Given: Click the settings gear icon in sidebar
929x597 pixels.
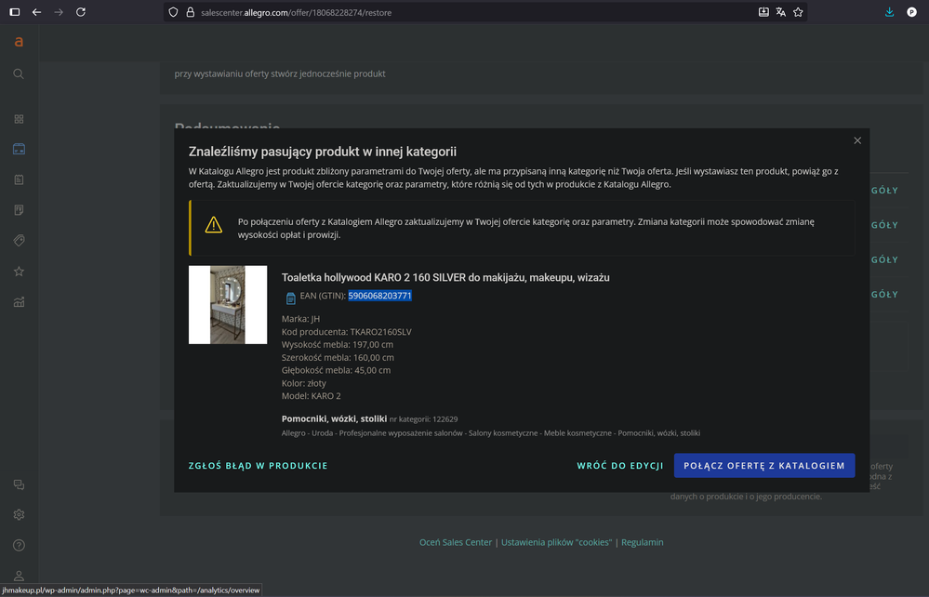Looking at the screenshot, I should pos(19,514).
